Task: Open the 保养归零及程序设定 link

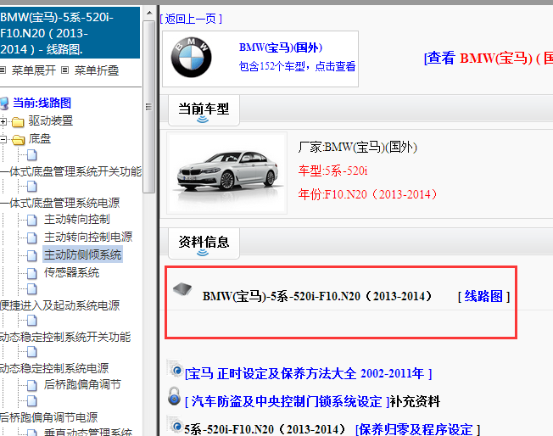Action: tap(417, 429)
